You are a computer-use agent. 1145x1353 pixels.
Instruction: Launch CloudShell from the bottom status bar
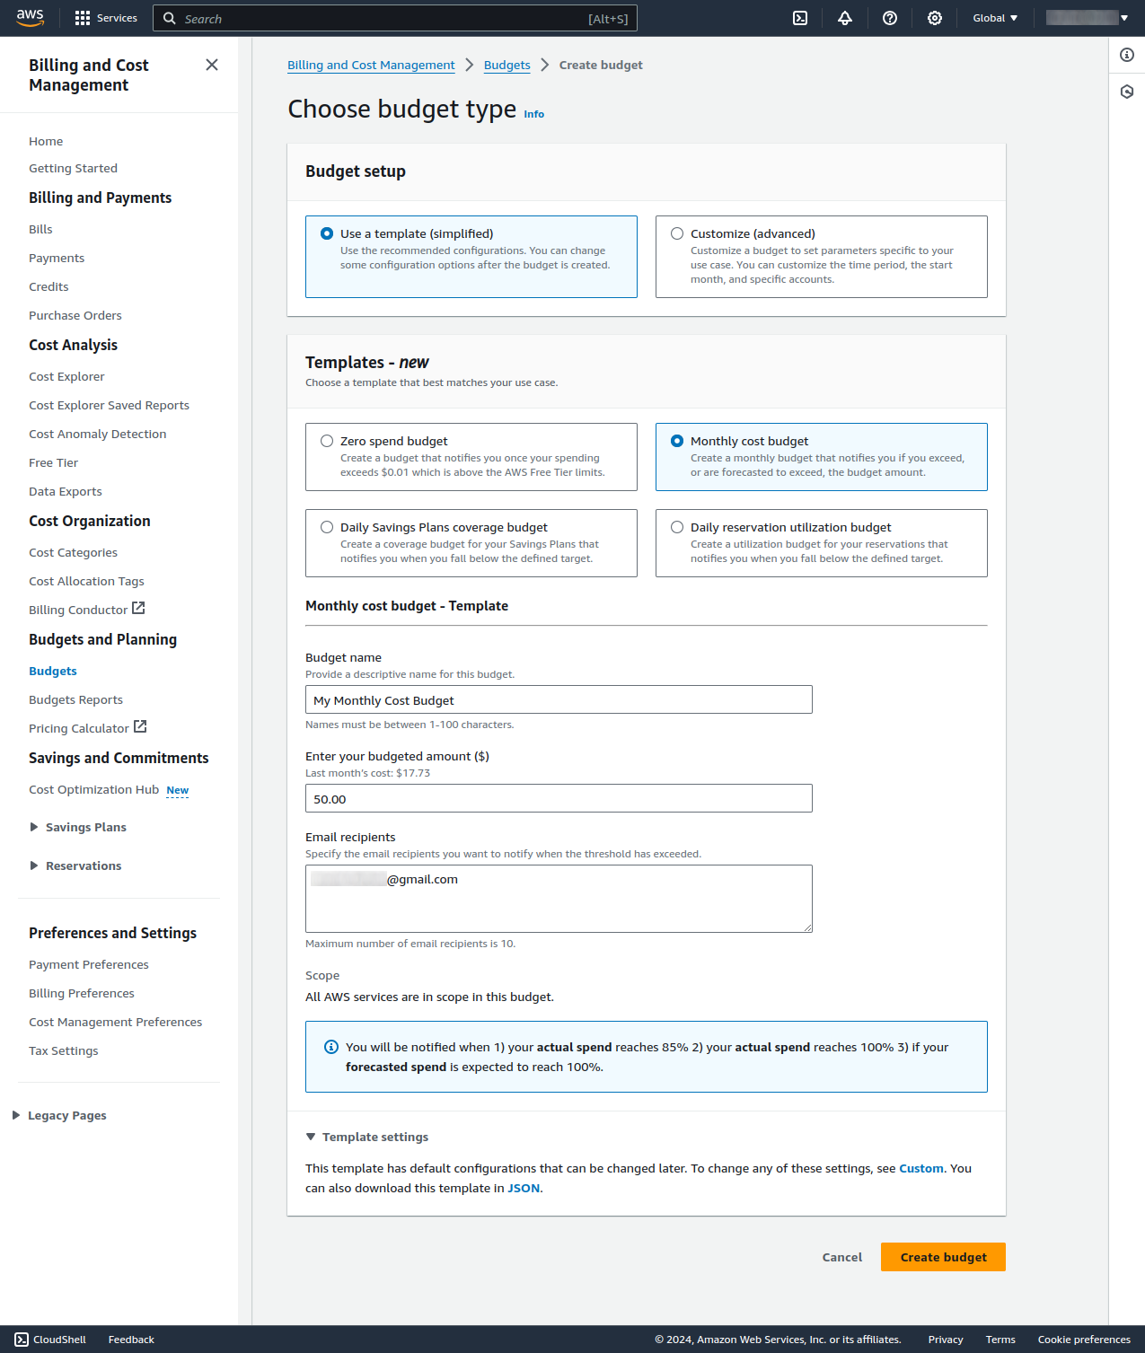[51, 1339]
